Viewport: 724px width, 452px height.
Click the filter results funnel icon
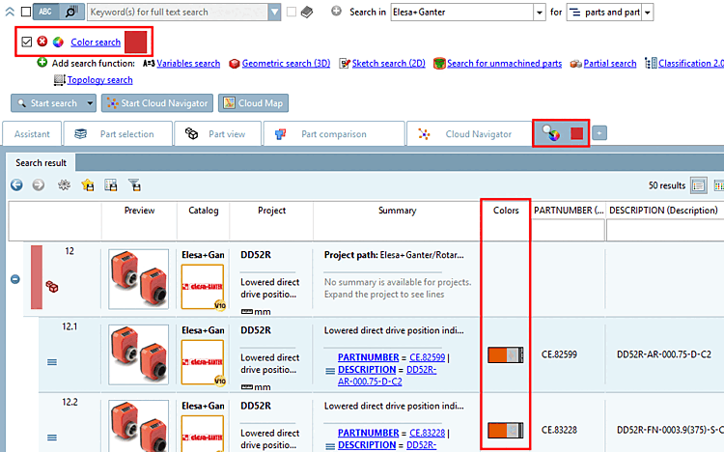tap(134, 185)
